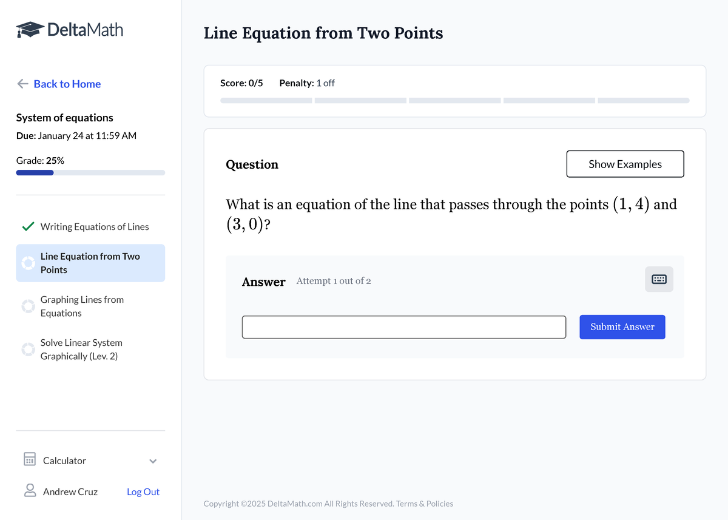Viewport: 728px width, 520px height.
Task: Click the green checkmark beside Writing Equations of Lines
Action: [x=28, y=226]
